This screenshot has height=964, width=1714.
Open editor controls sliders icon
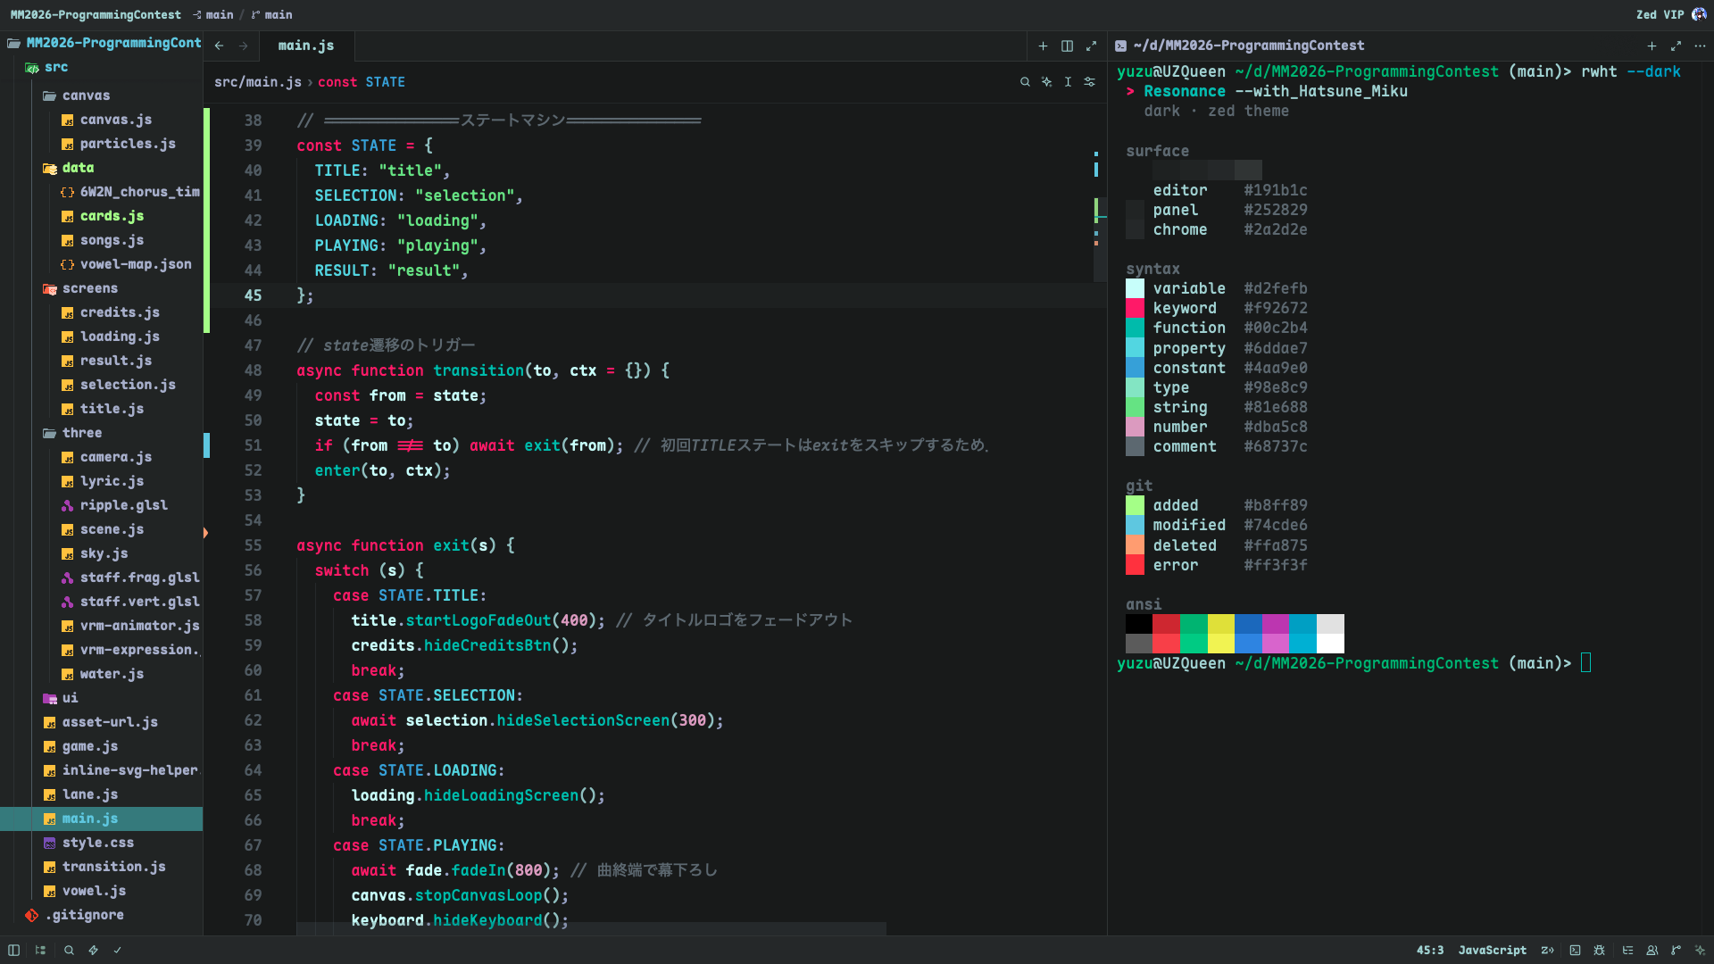[1089, 82]
